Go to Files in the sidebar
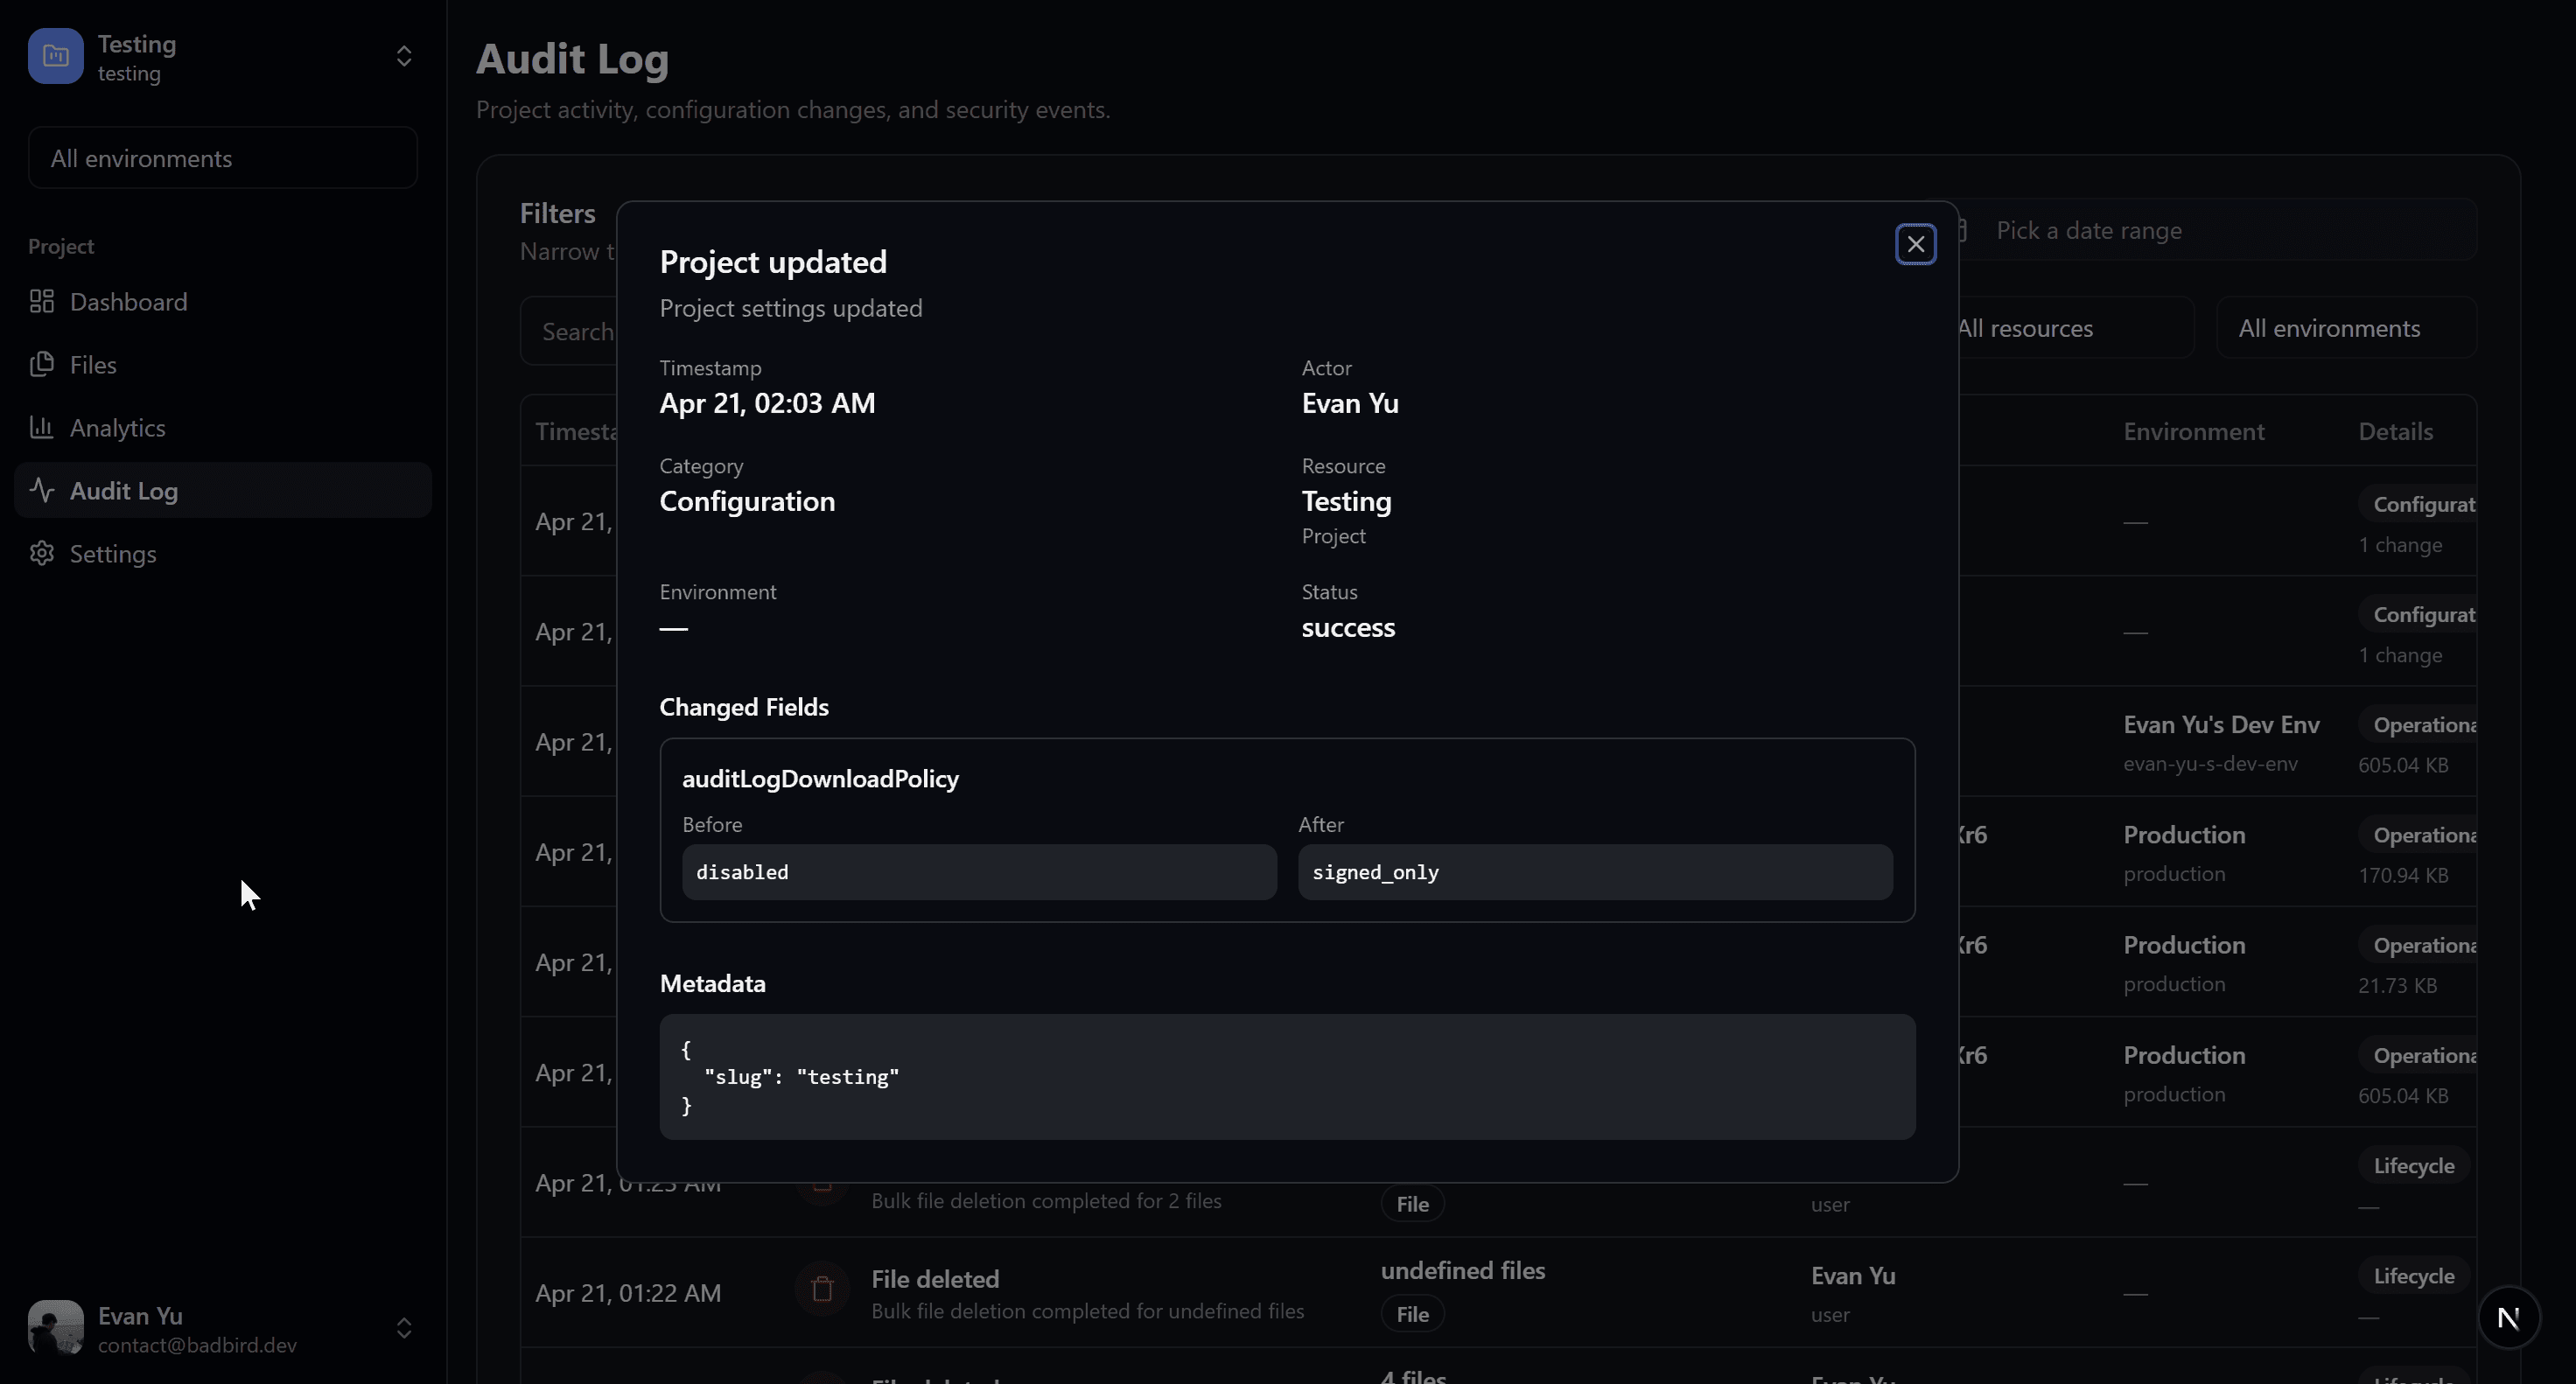Image resolution: width=2576 pixels, height=1384 pixels. [223, 365]
